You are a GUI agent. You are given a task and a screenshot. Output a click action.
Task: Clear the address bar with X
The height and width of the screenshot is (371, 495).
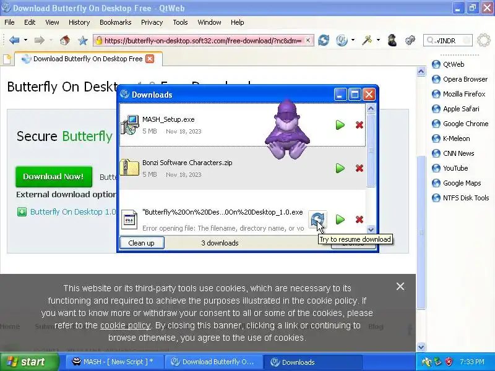click(x=308, y=40)
